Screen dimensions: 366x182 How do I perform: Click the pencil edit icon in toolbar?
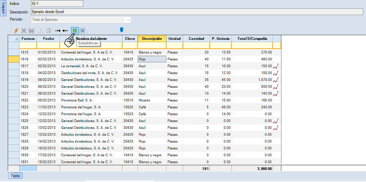pos(16,31)
